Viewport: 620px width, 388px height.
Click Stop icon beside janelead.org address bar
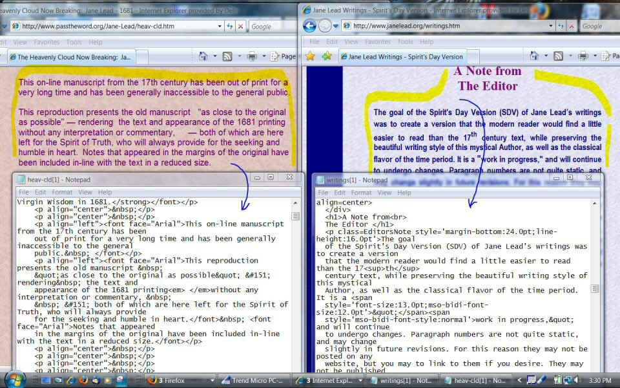tap(572, 26)
